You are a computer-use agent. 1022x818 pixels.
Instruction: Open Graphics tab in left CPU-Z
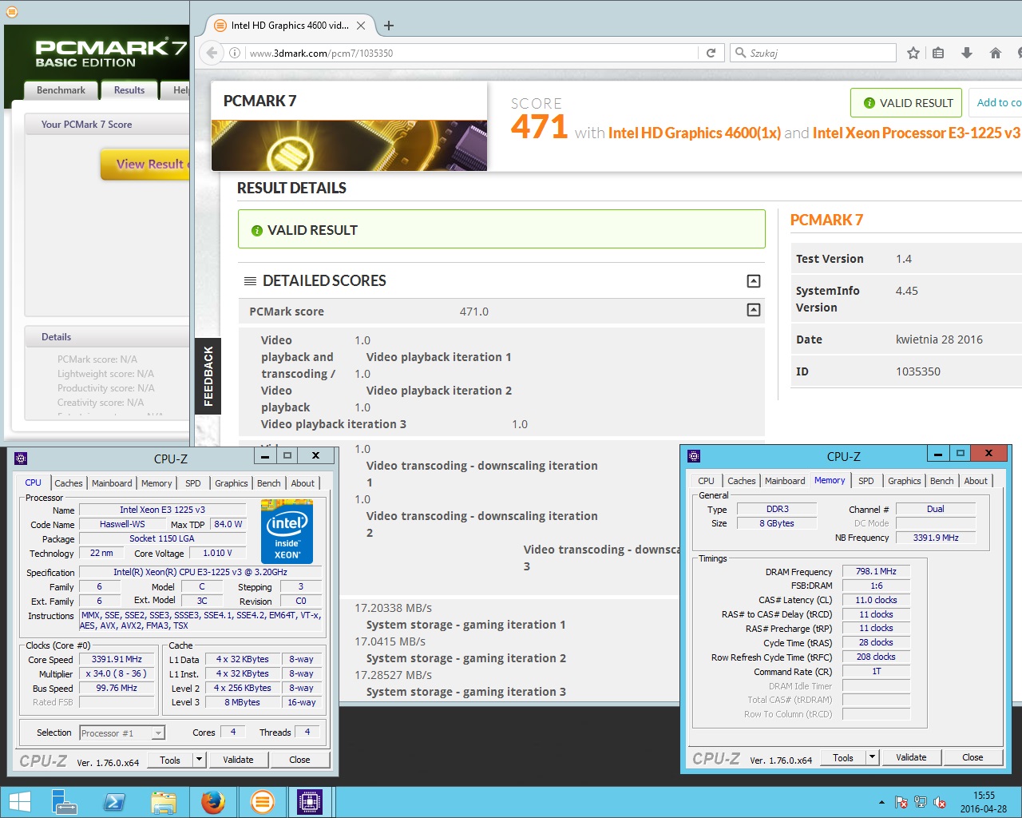click(232, 483)
